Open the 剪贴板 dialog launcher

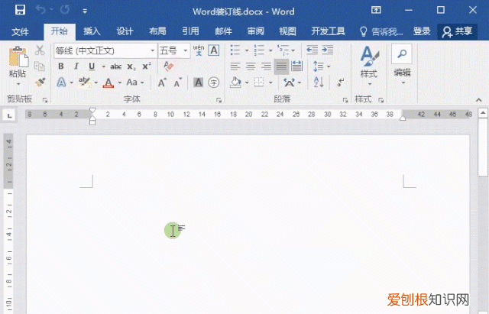pyautogui.click(x=45, y=100)
